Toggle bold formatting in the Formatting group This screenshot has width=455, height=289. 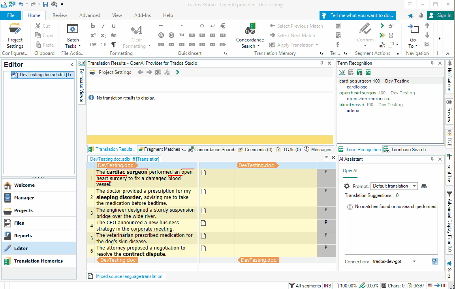(92, 25)
